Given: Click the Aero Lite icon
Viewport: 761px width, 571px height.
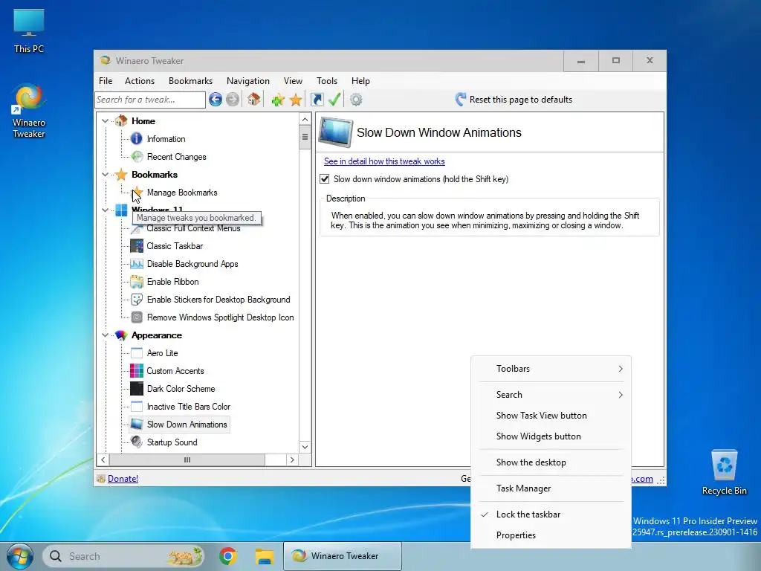Looking at the screenshot, I should click(137, 353).
